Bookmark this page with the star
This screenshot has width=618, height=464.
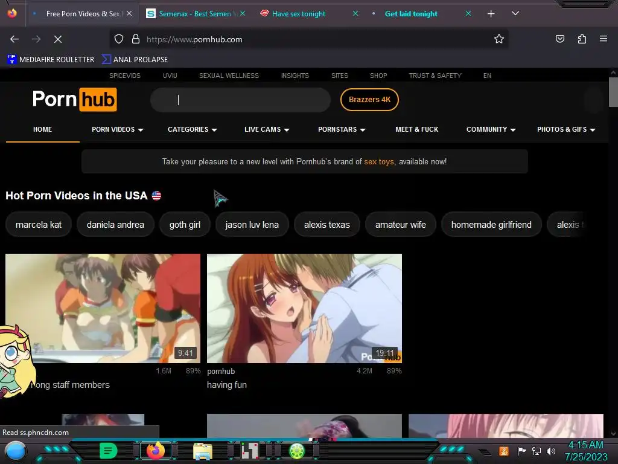[499, 39]
